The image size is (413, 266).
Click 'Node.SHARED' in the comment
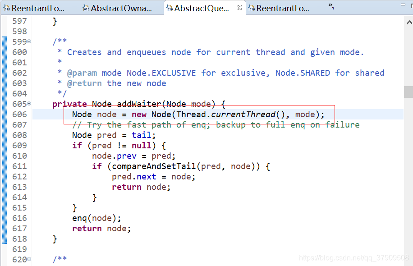point(303,73)
